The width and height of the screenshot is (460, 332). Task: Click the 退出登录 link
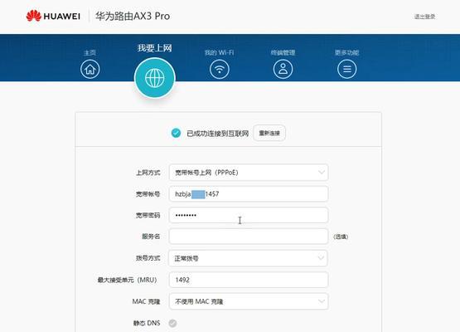[x=424, y=17]
